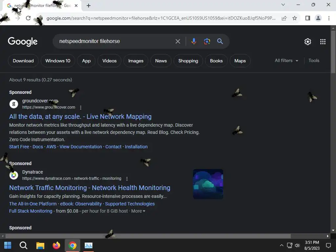This screenshot has width=336, height=252.
Task: Open the AWS sitelink
Action: pyautogui.click(x=51, y=147)
